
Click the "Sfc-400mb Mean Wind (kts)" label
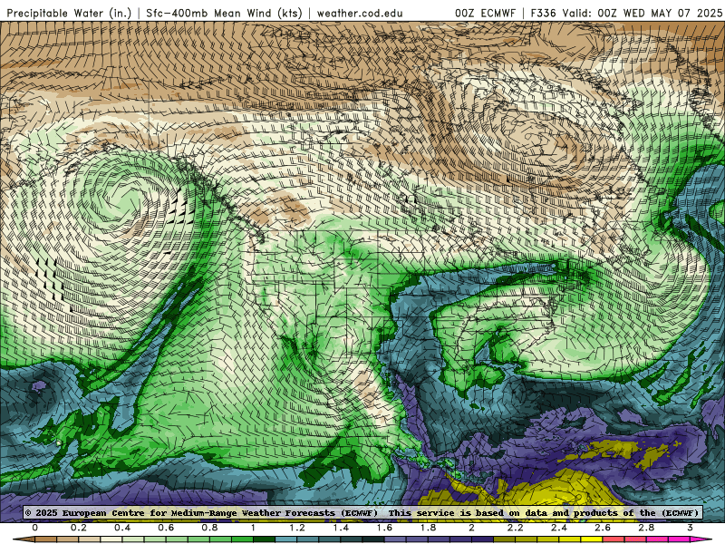[224, 13]
